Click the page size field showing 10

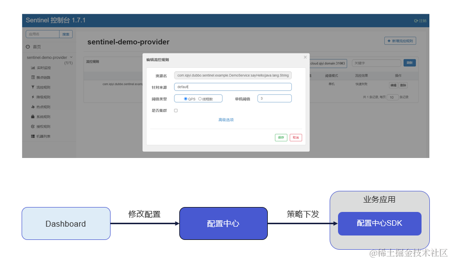(393, 97)
